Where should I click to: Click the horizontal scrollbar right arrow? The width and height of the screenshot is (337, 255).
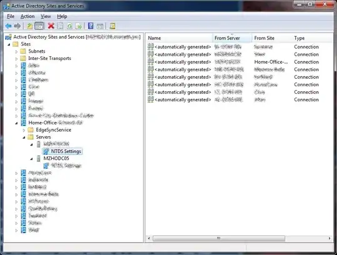pos(330,238)
